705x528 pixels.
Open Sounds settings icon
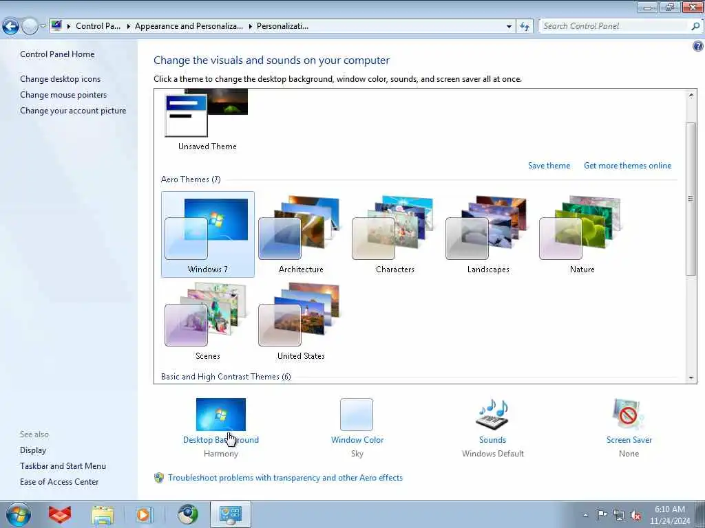pos(492,415)
